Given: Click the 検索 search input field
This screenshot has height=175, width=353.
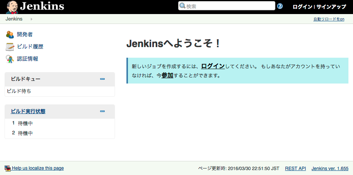Looking at the screenshot, I should pos(227,6).
